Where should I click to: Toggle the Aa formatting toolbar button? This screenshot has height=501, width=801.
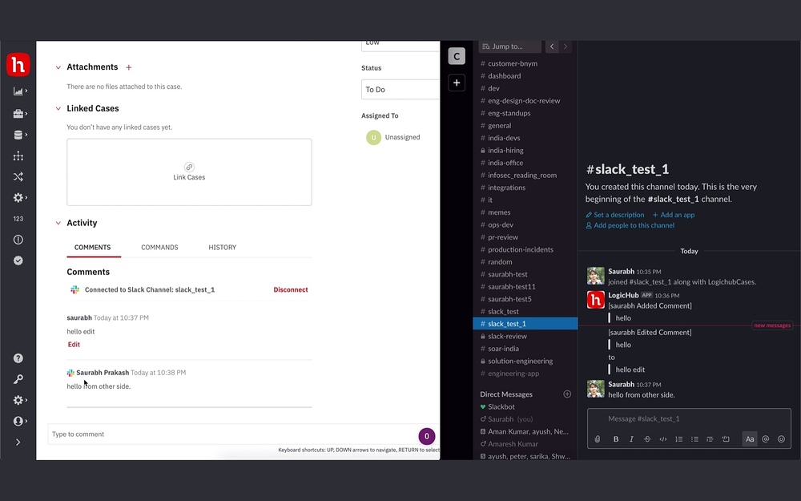tap(750, 439)
